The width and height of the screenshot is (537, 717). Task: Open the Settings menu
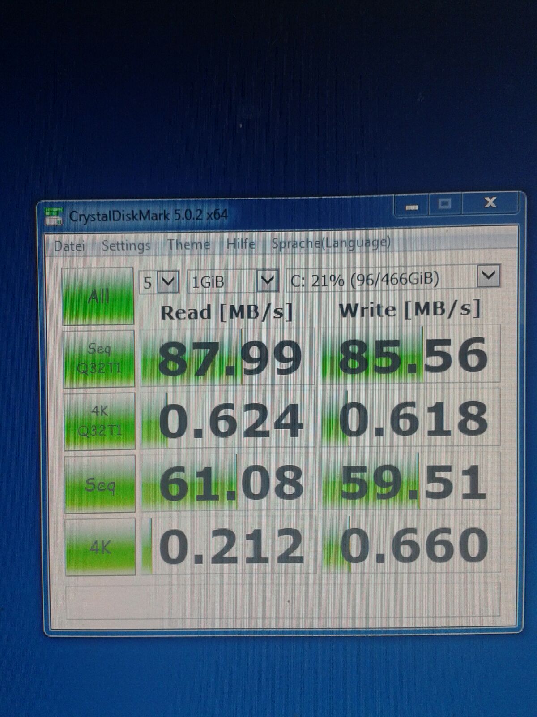(126, 245)
